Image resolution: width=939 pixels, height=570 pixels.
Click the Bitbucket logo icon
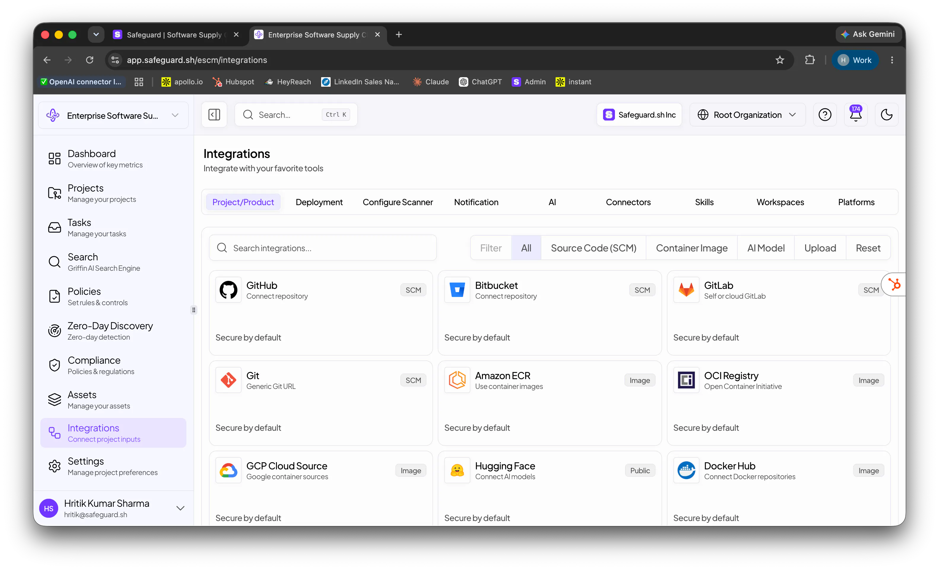(457, 290)
